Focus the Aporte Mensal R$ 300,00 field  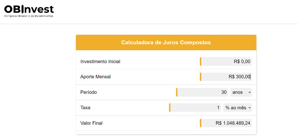pos(226,77)
